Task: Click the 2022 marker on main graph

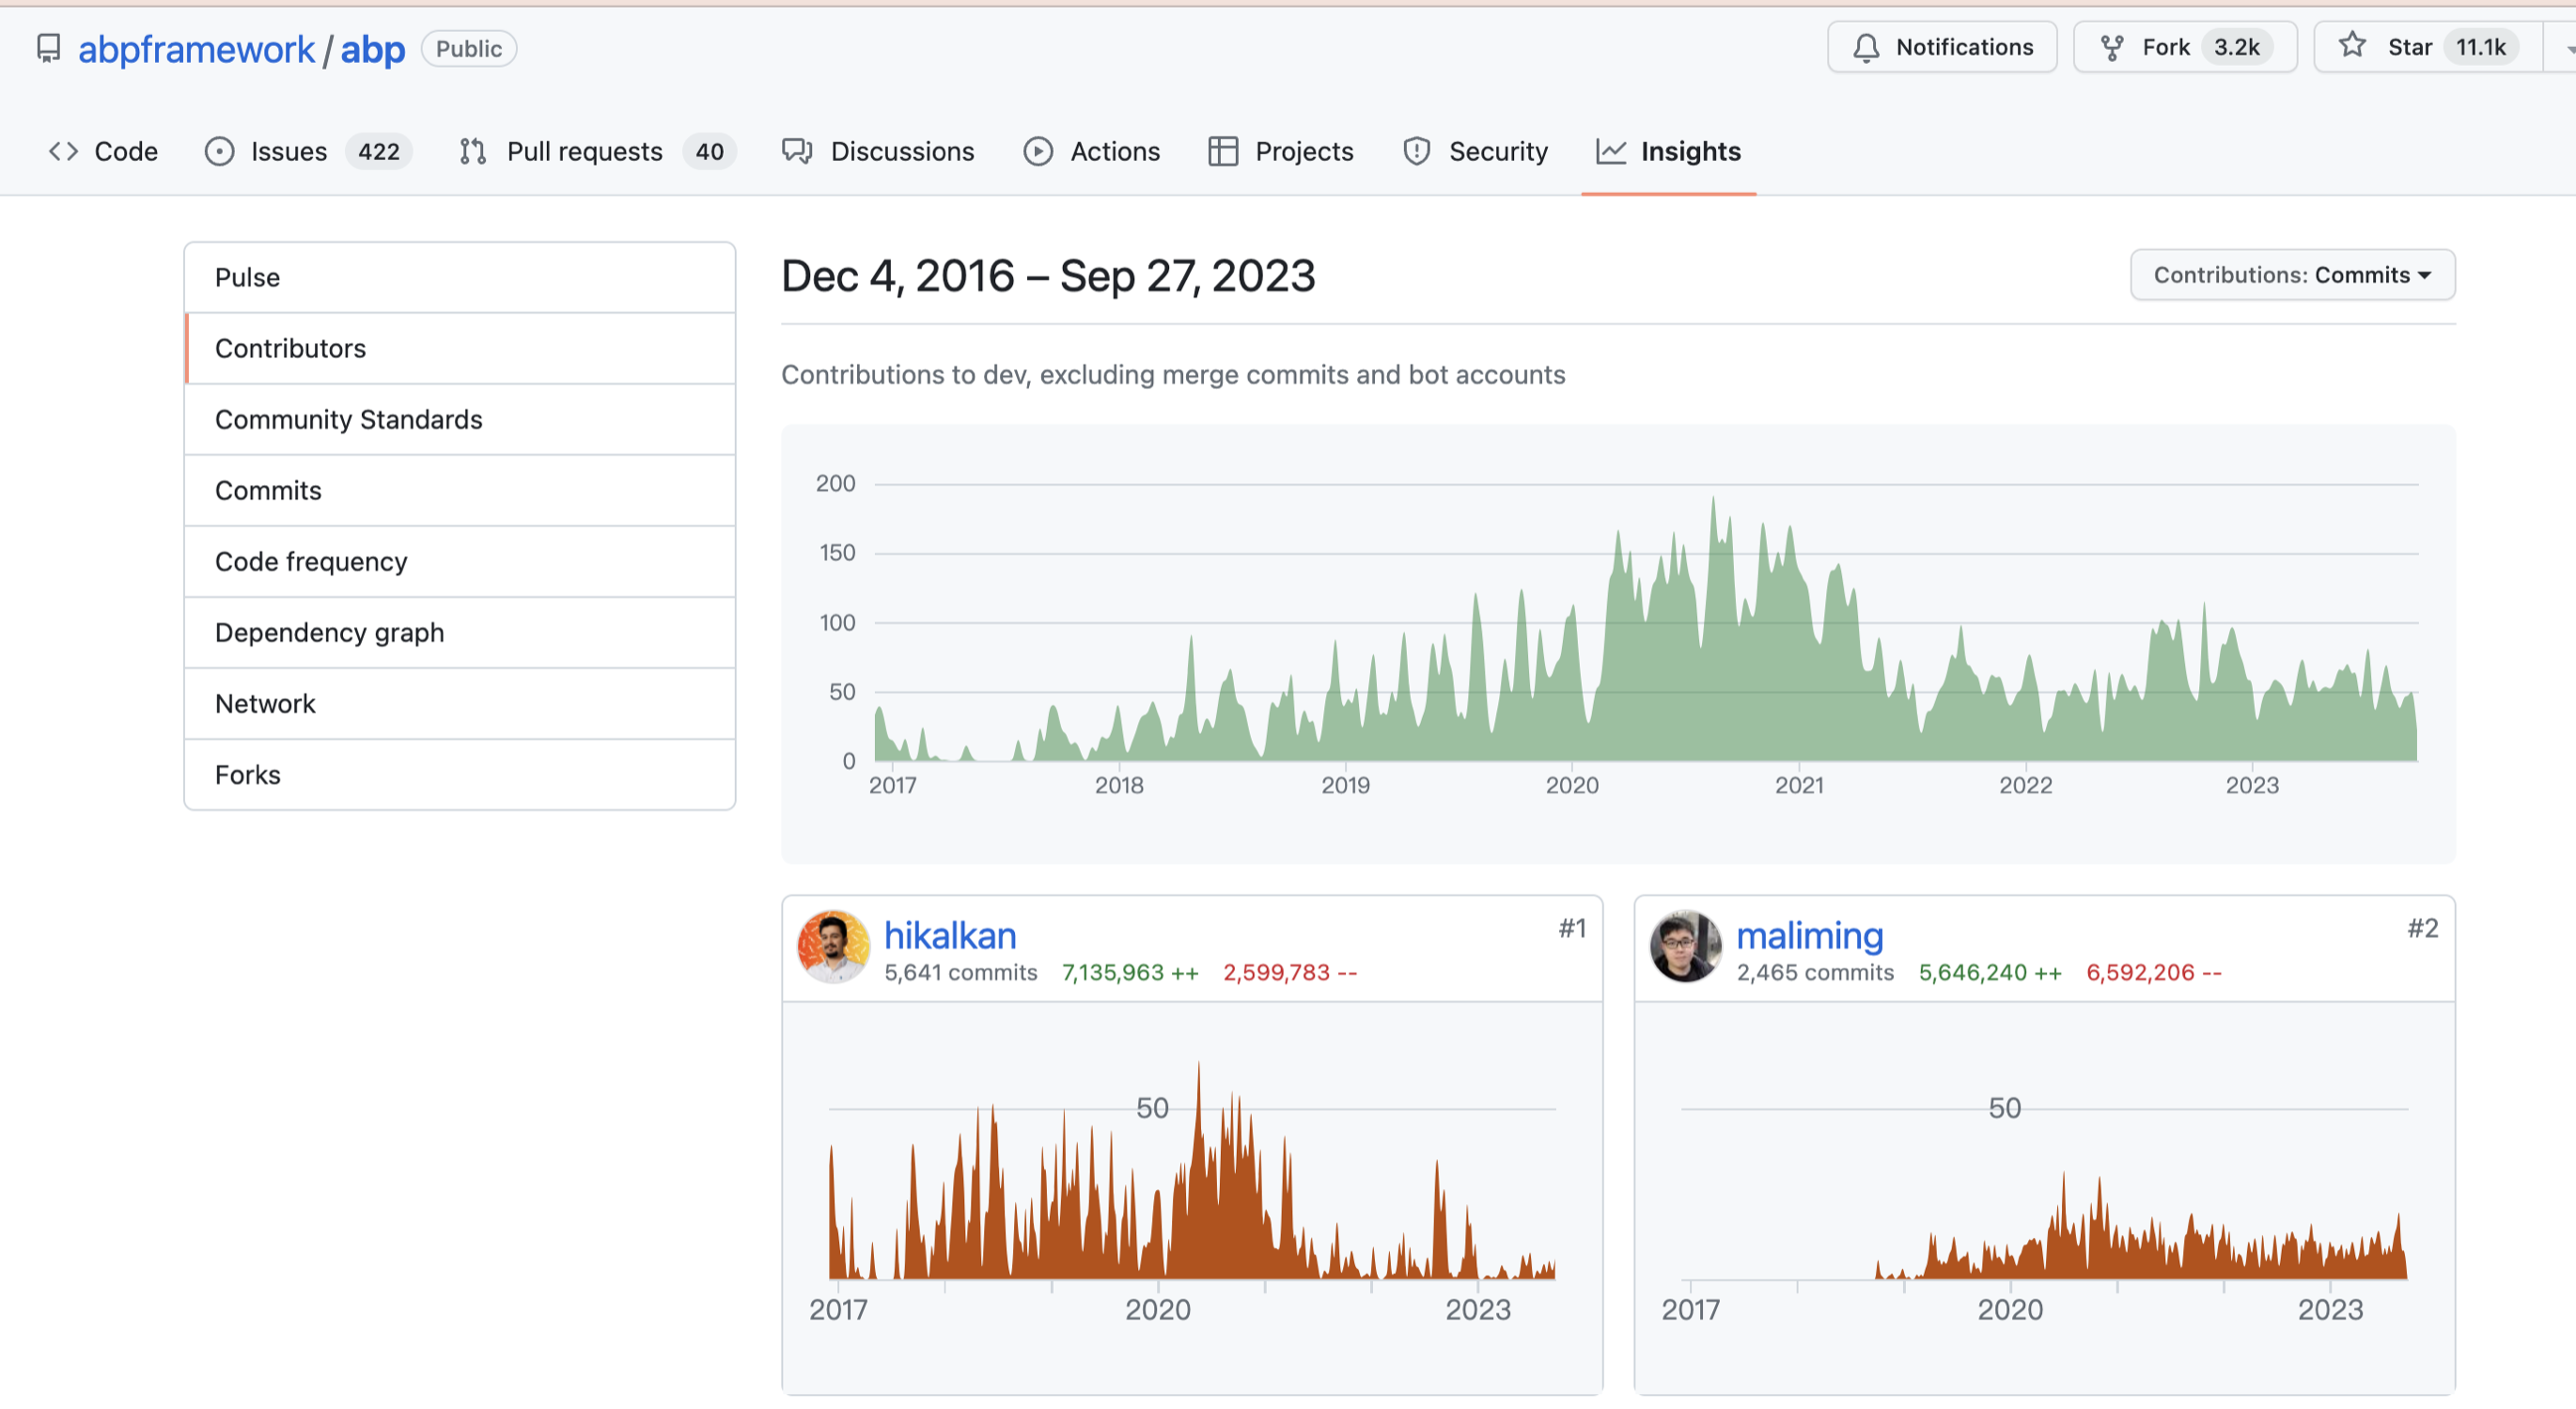Action: tap(2025, 785)
